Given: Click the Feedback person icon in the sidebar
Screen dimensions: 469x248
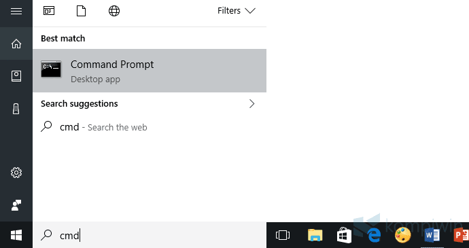Looking at the screenshot, I should pyautogui.click(x=16, y=205).
